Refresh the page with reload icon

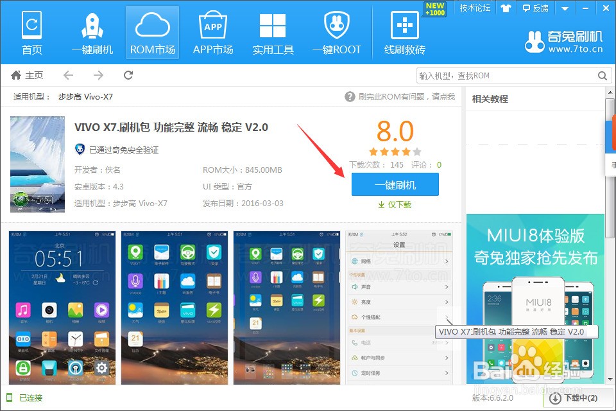[x=128, y=75]
